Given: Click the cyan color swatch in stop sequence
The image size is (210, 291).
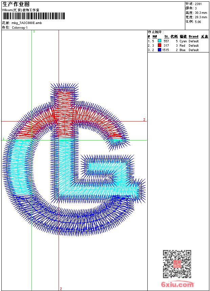Looking at the screenshot, I should 160,41.
